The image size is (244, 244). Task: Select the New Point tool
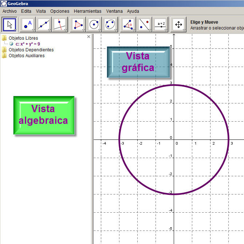[x=27, y=24]
